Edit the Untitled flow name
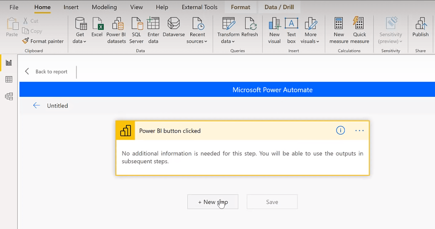The height and width of the screenshot is (229, 435). click(x=57, y=106)
